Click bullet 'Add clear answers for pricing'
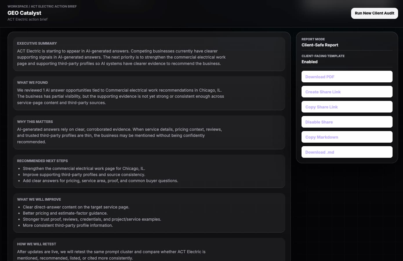 (x=100, y=181)
